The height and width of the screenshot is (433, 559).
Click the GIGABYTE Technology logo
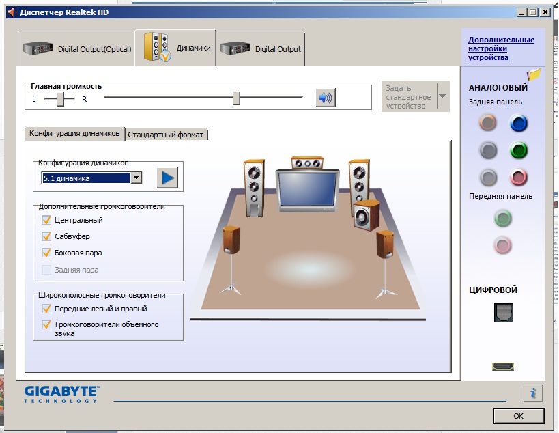click(62, 394)
